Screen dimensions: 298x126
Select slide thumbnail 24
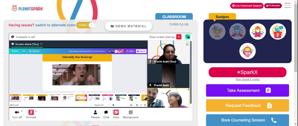(x=42, y=98)
